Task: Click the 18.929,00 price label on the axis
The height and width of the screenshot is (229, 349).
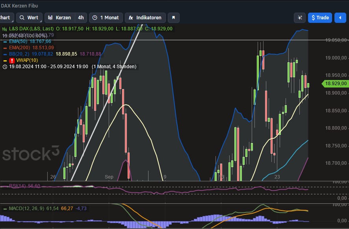Action: point(335,84)
